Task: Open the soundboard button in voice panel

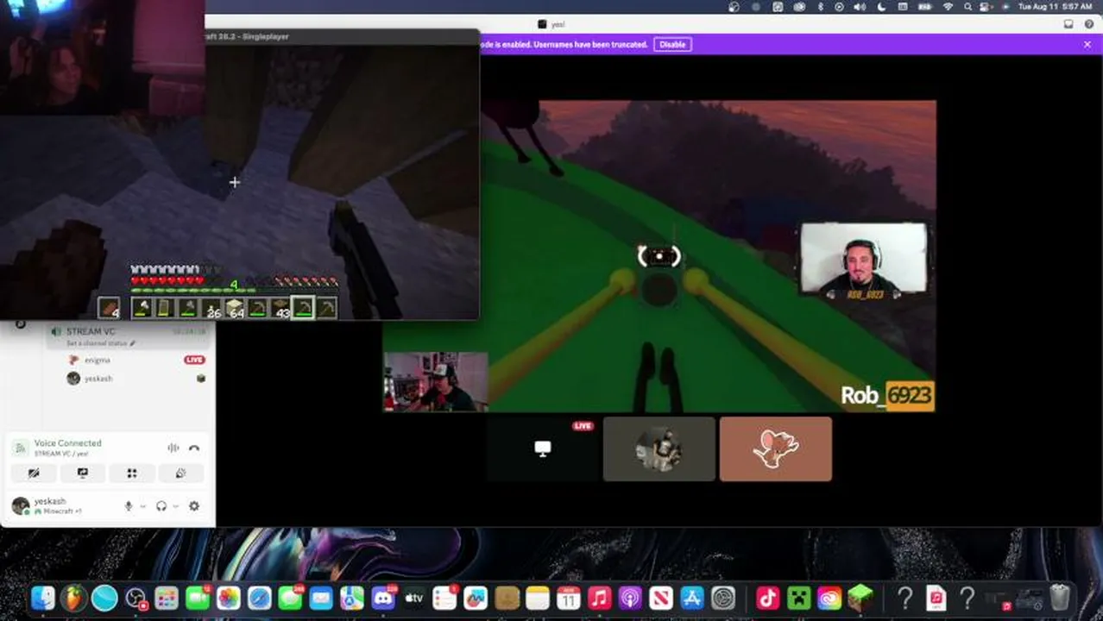Action: tap(181, 473)
